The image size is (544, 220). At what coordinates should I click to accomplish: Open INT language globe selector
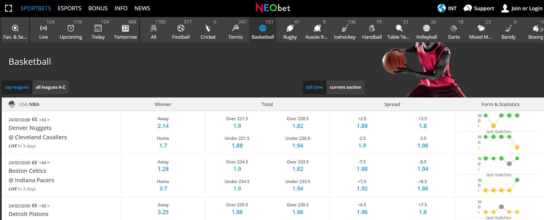coord(447,8)
